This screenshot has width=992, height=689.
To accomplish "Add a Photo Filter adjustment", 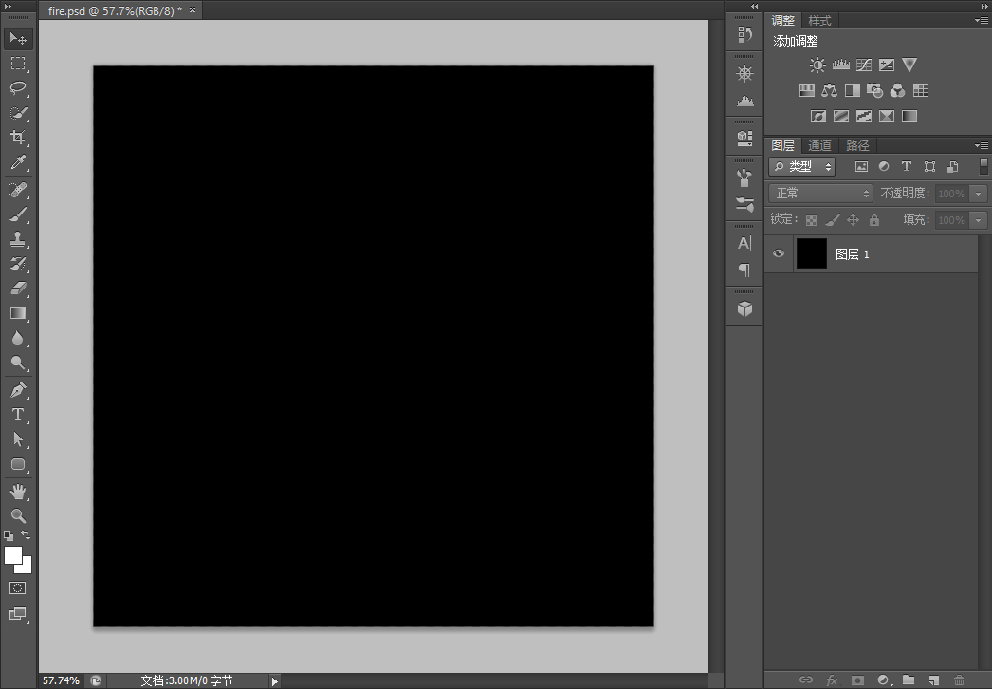I will tap(874, 90).
